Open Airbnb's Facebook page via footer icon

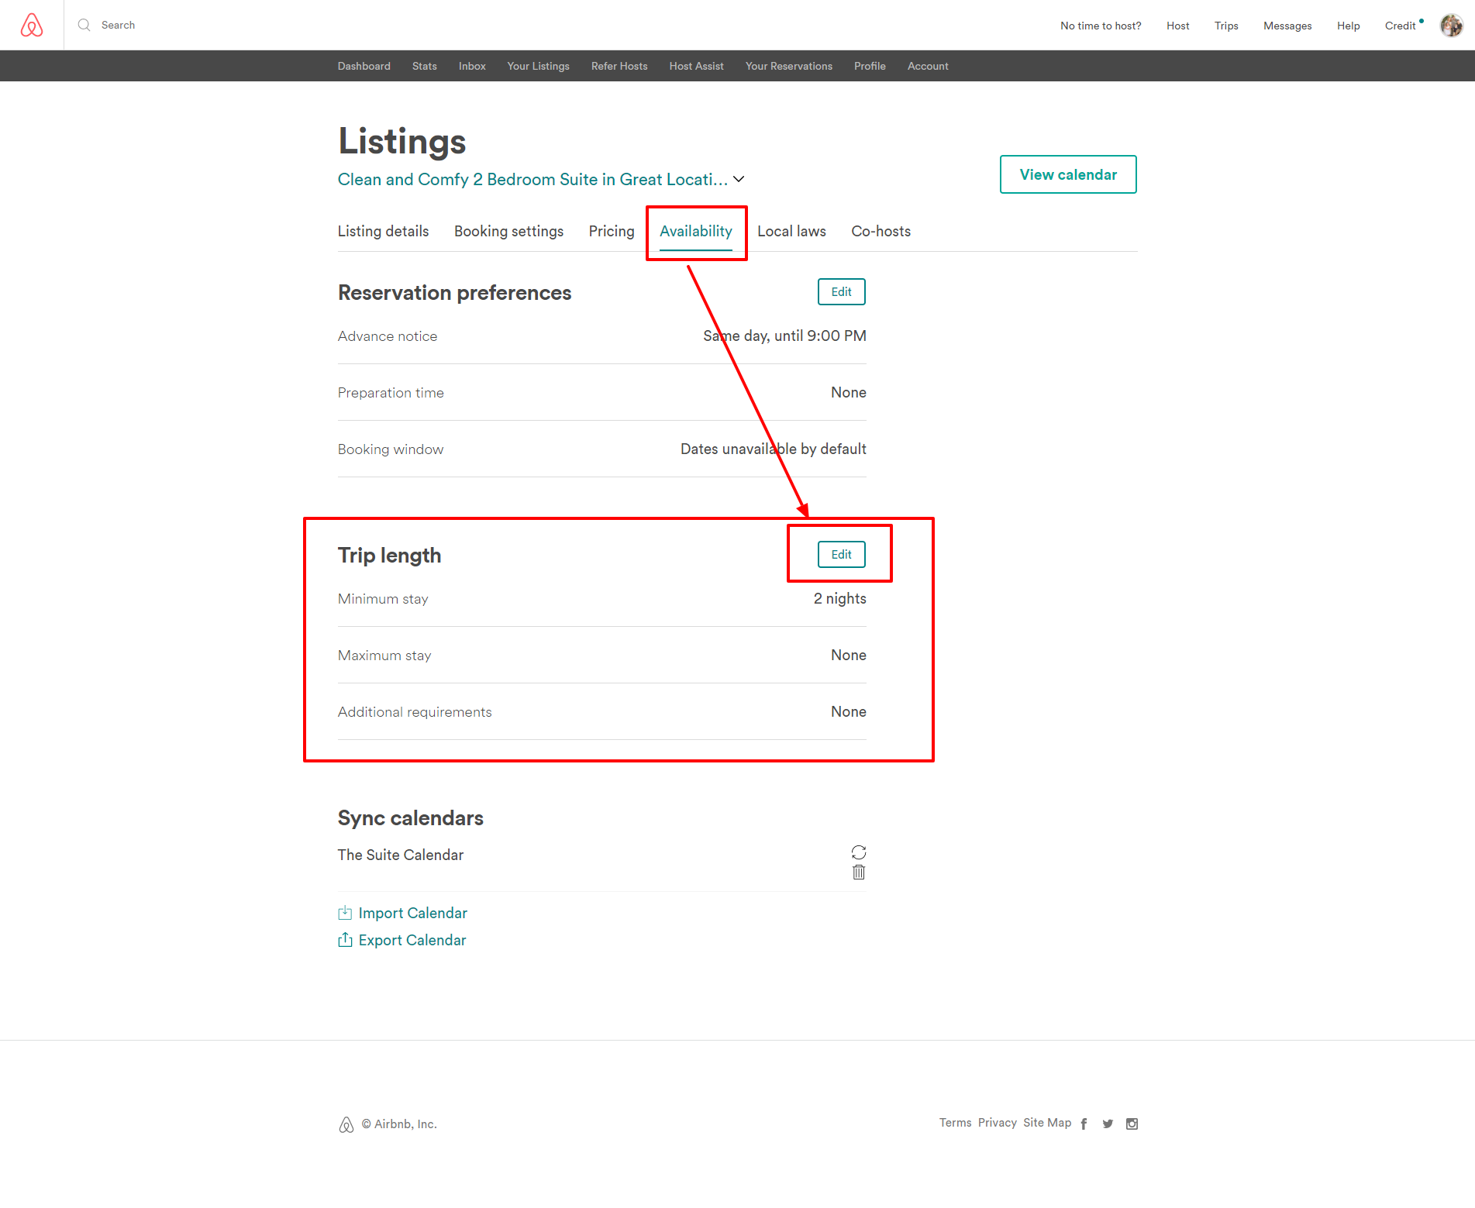point(1084,1123)
